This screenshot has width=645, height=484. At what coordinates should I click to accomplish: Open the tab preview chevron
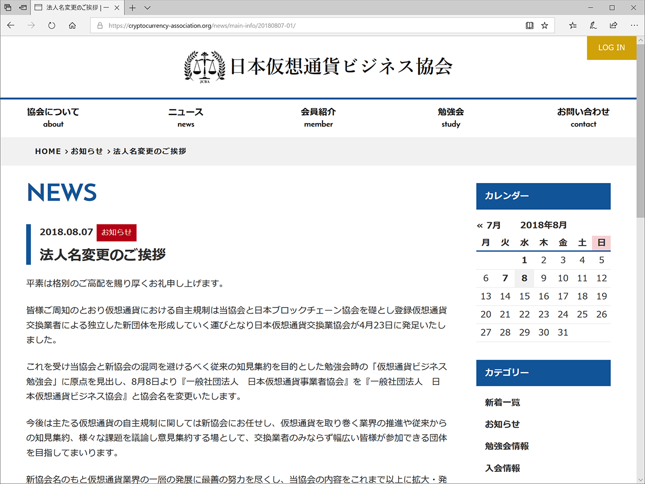pyautogui.click(x=147, y=8)
